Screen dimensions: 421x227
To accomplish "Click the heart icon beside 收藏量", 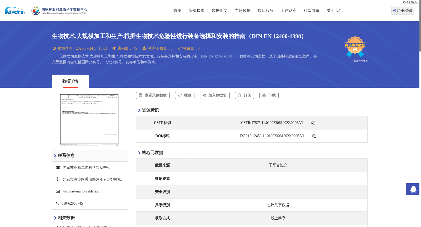I will pos(180,48).
